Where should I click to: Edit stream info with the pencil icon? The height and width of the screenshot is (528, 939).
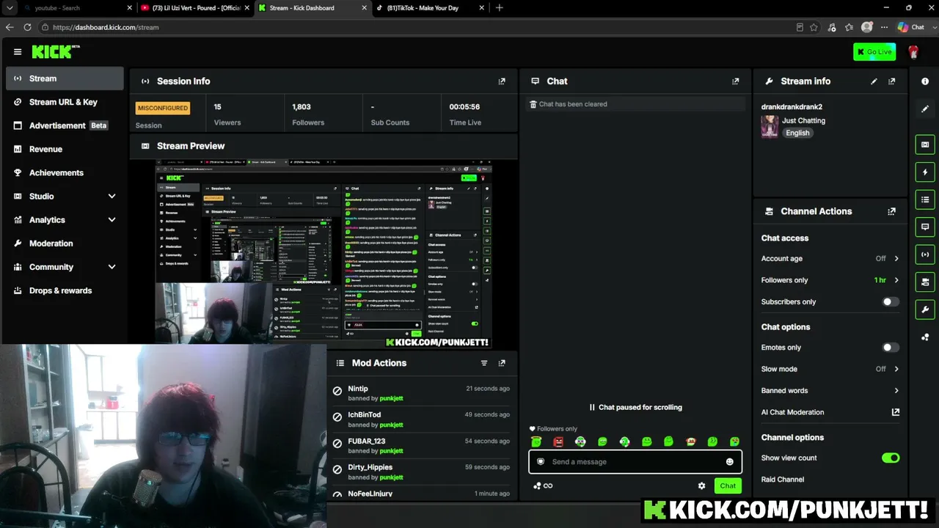click(x=874, y=81)
